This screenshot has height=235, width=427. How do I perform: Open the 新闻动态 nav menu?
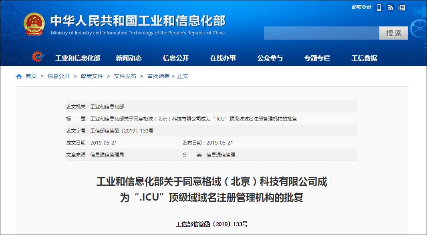[x=129, y=58]
